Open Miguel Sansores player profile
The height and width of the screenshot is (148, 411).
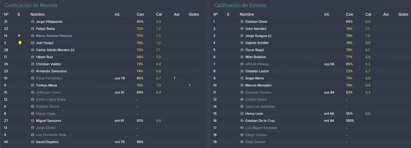click(x=49, y=121)
